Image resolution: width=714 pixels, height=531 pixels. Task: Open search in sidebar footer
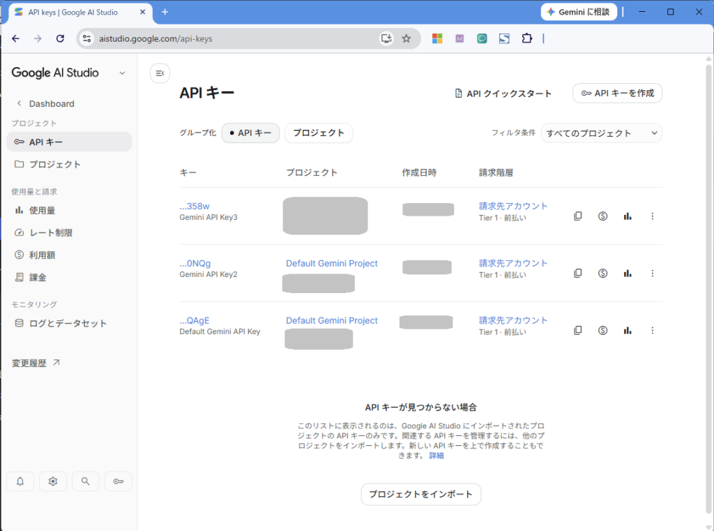point(85,481)
